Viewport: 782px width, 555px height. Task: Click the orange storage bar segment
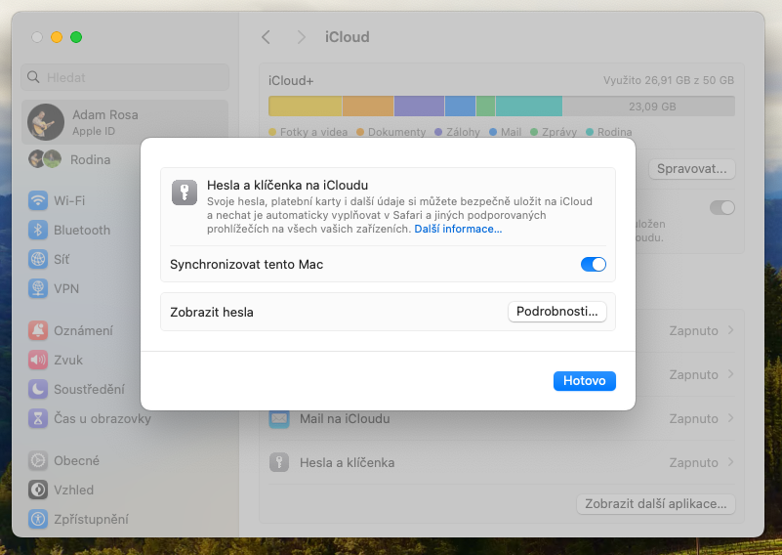pyautogui.click(x=368, y=107)
